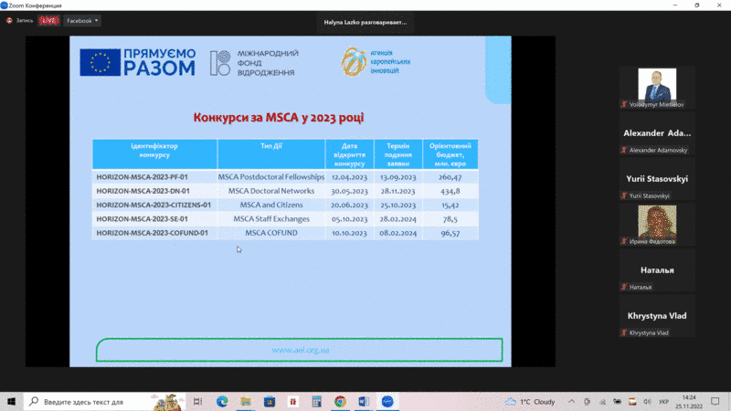Click the www.aei.org.ua link on slide

pyautogui.click(x=301, y=350)
